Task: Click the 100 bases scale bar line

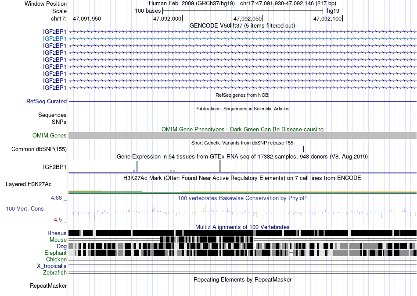Action: [x=243, y=11]
